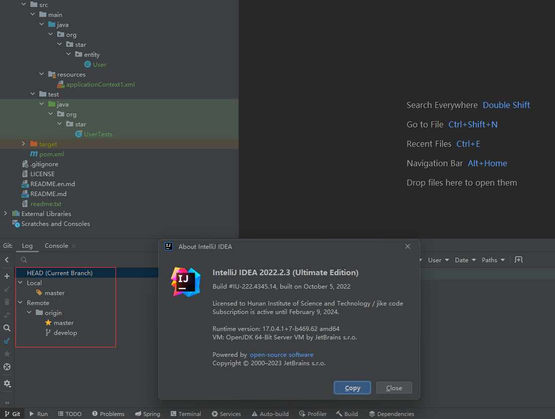The height and width of the screenshot is (419, 555).
Task: Close About IntelliJ IDEA dialog with X
Action: (408, 246)
